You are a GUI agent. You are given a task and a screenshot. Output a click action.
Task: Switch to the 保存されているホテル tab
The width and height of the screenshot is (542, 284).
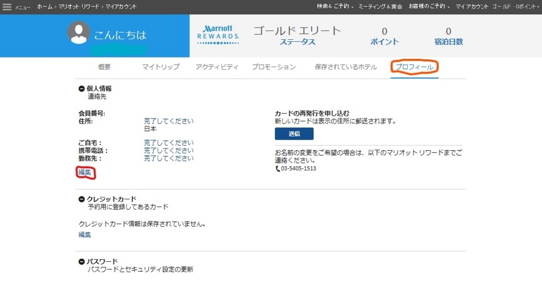[x=346, y=67]
